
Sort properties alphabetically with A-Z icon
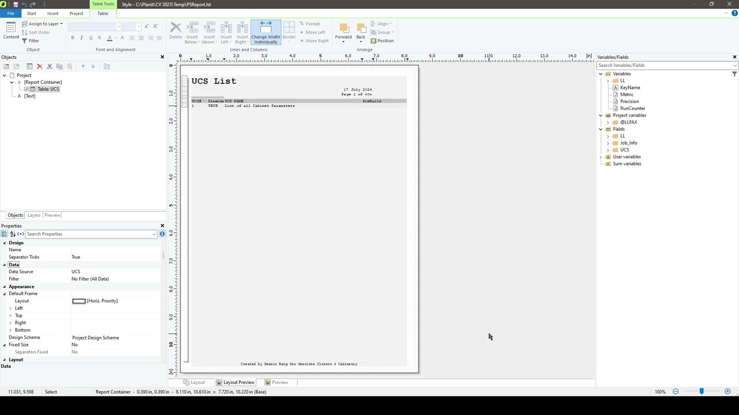pyautogui.click(x=12, y=234)
